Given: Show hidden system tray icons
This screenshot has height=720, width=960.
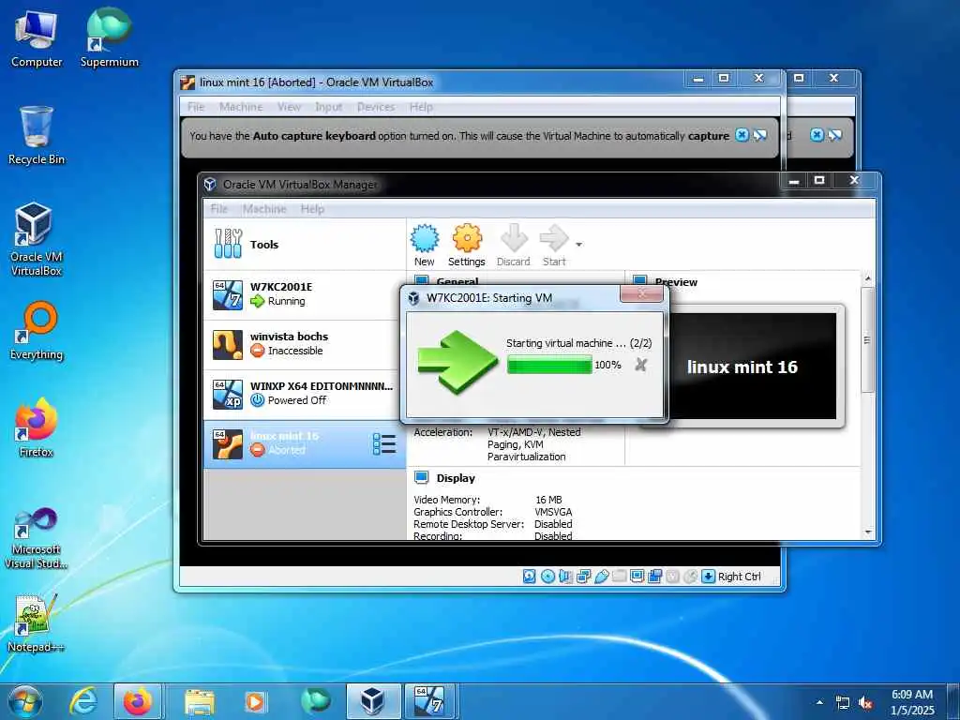Looking at the screenshot, I should coord(819,702).
